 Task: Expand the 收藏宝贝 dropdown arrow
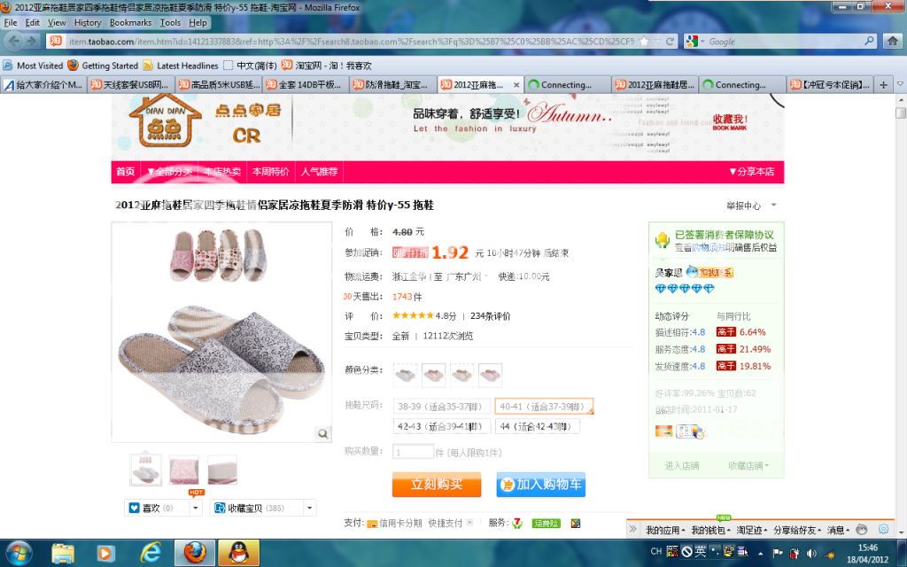[x=309, y=509]
